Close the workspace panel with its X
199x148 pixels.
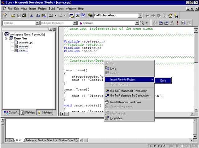pyautogui.click(x=54, y=29)
